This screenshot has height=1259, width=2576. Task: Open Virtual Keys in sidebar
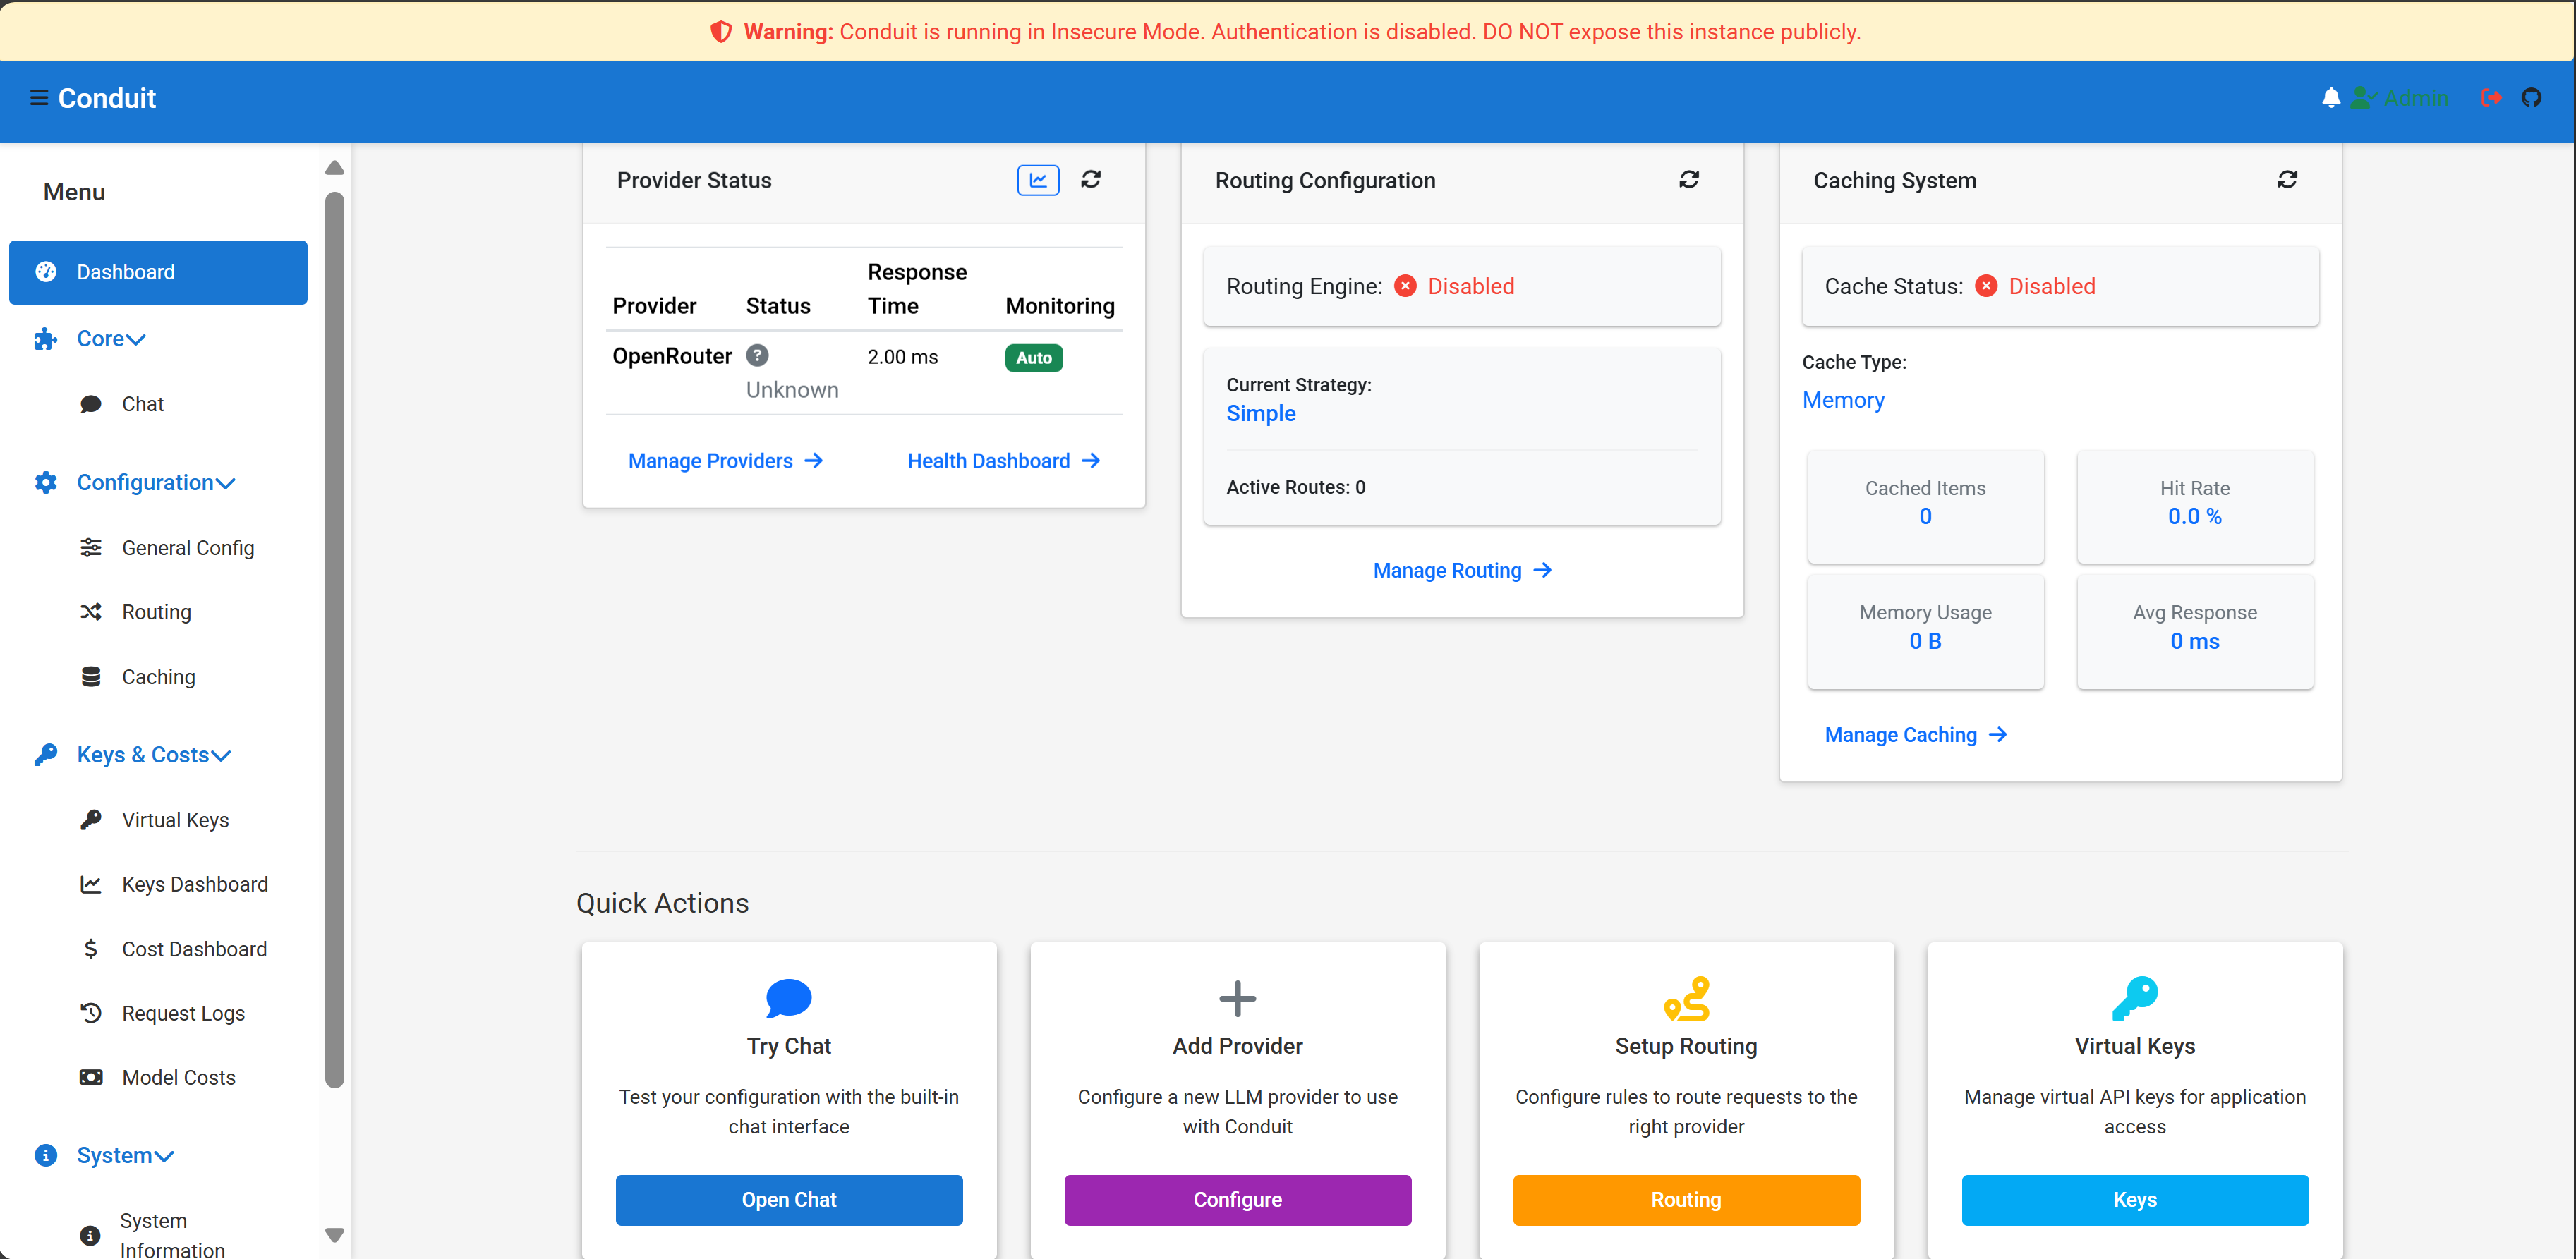(175, 820)
